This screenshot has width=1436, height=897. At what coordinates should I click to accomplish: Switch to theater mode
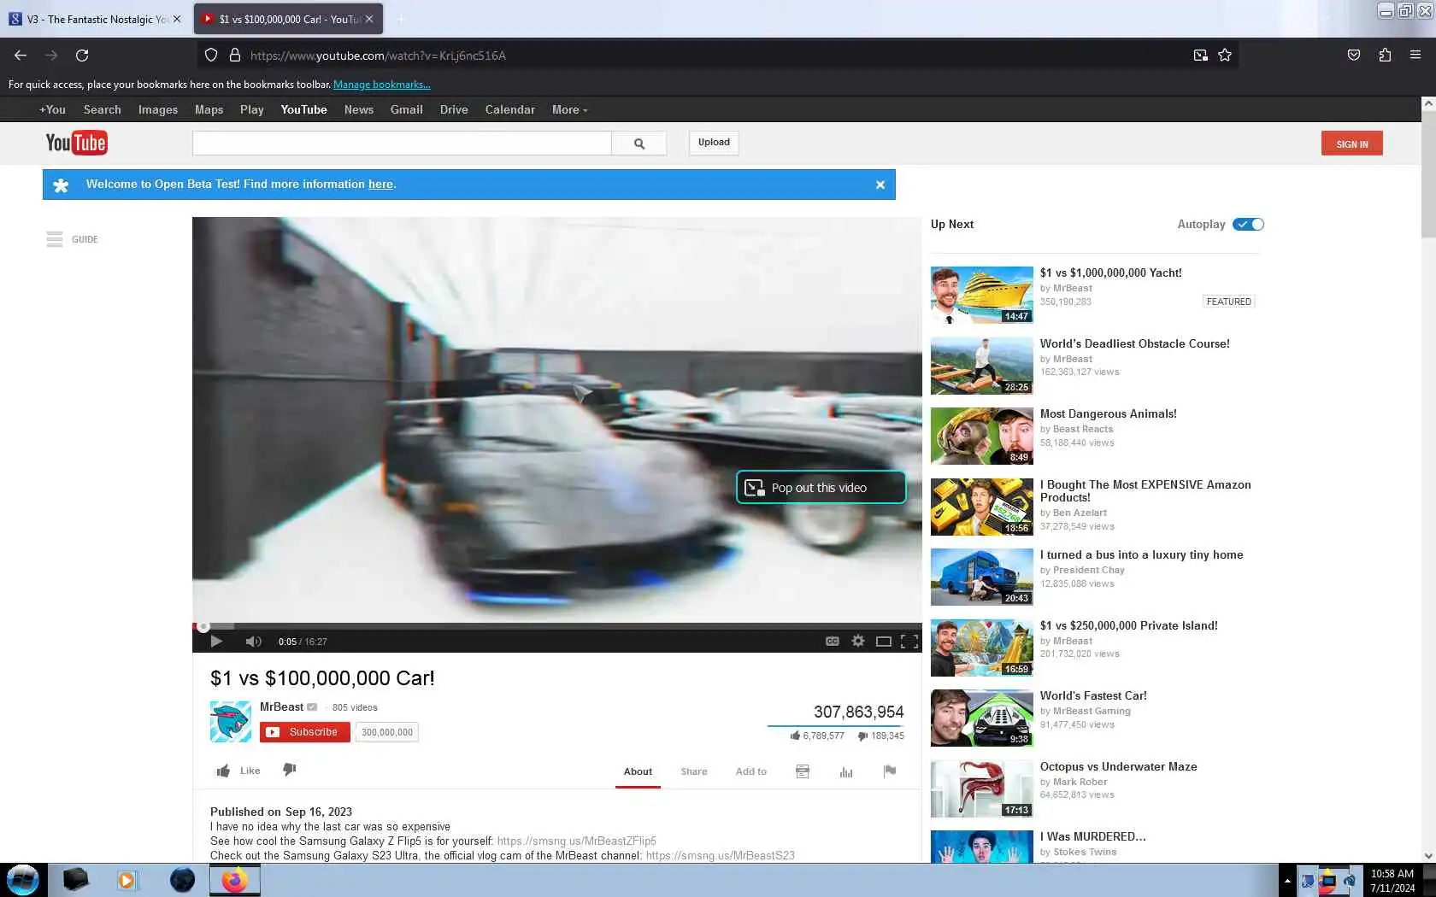884,641
